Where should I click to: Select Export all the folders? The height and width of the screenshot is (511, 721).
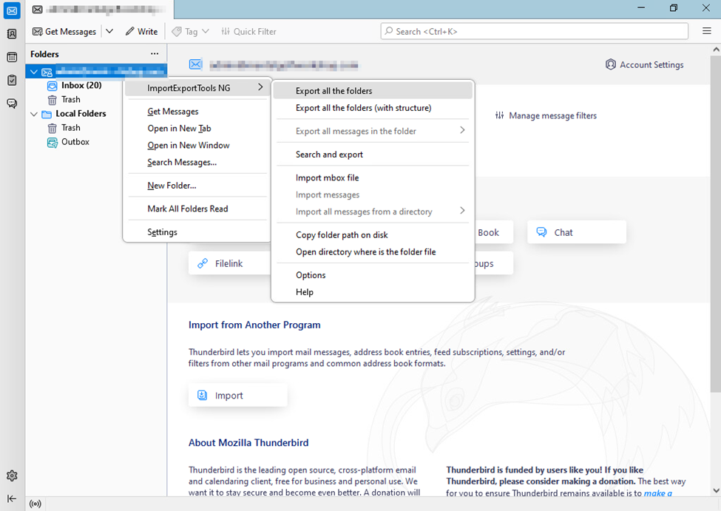click(373, 91)
